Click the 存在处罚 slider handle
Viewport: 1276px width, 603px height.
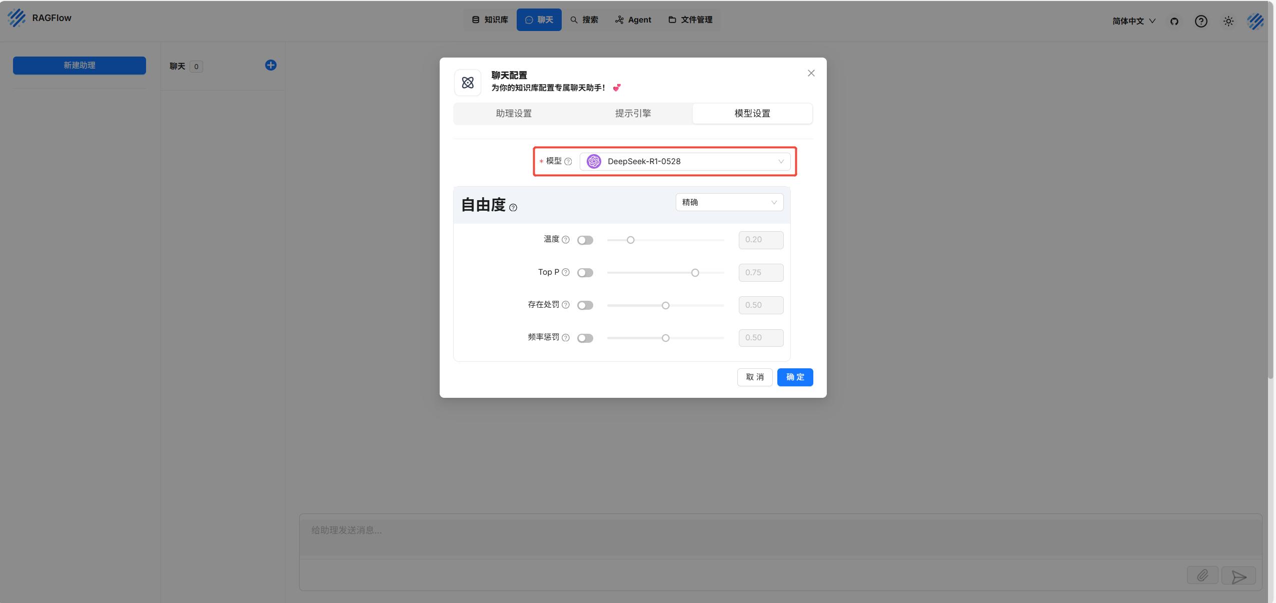point(665,305)
